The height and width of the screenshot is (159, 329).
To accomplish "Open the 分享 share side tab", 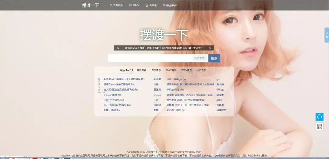I will pos(327,35).
